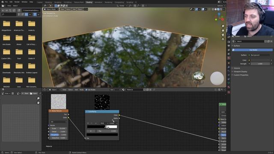Toggle the camera view icon
The image size is (274, 154).
[223, 35]
